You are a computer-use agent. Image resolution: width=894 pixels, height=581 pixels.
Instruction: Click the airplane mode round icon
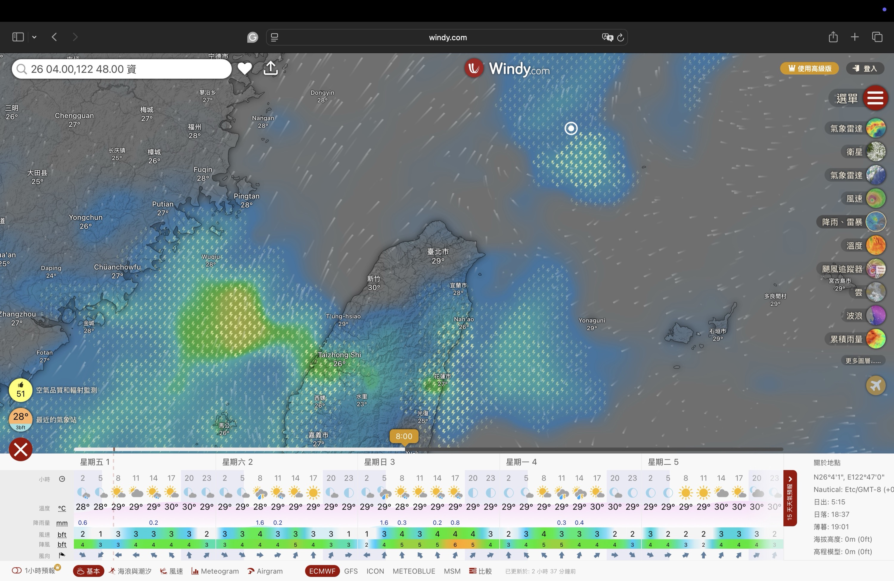point(876,385)
